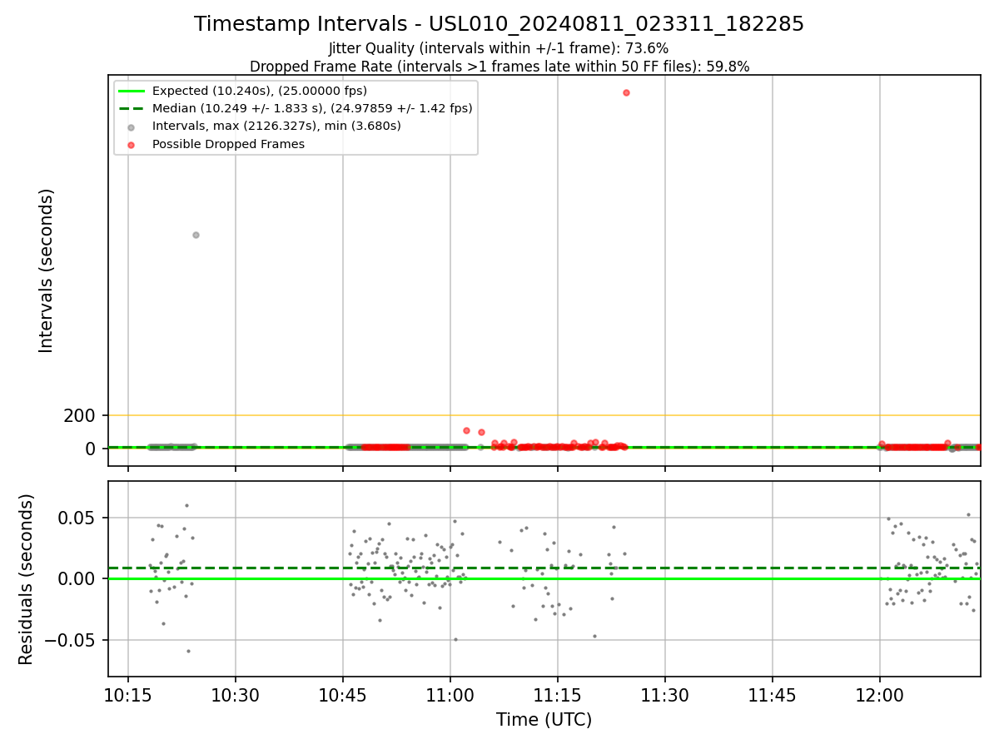
Task: Click the 'Residuals (seconds)' y-axis label
Action: [27, 579]
